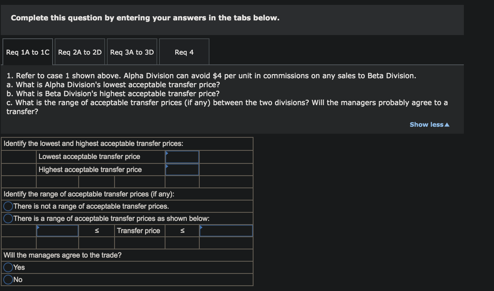Choose Yes for managers agreeing to trade
Image resolution: width=494 pixels, height=291 pixels.
point(8,267)
